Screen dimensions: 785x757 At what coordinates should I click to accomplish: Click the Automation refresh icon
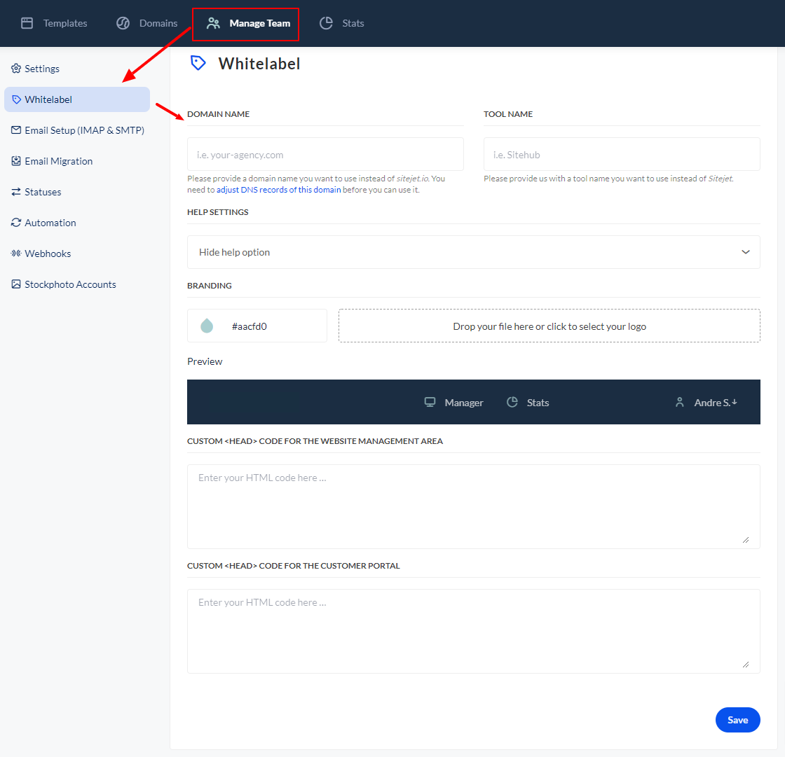[x=16, y=223]
